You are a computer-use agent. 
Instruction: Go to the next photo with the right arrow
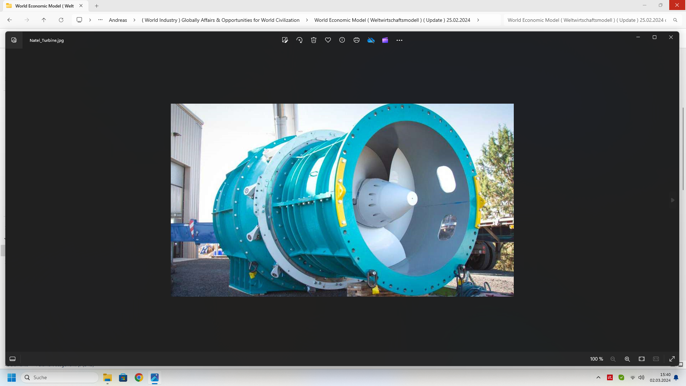point(673,200)
